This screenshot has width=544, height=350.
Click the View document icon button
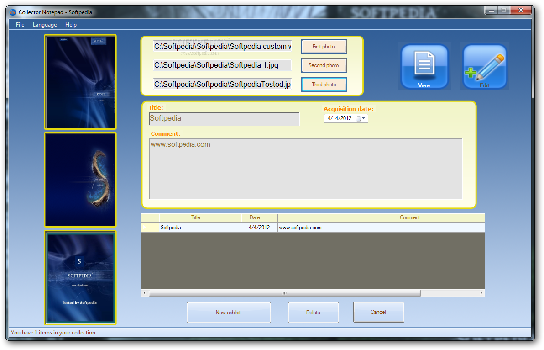[424, 66]
